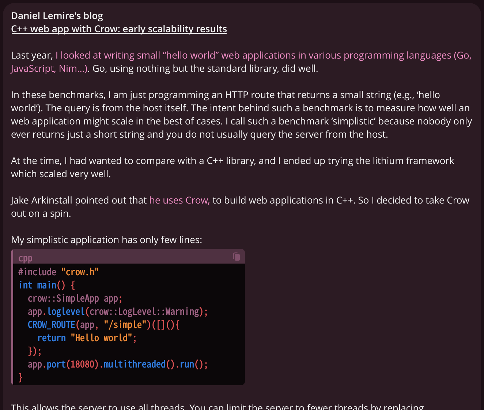Click the app.loglevel Warning code line
Image resolution: width=484 pixels, height=410 pixels.
coord(118,312)
